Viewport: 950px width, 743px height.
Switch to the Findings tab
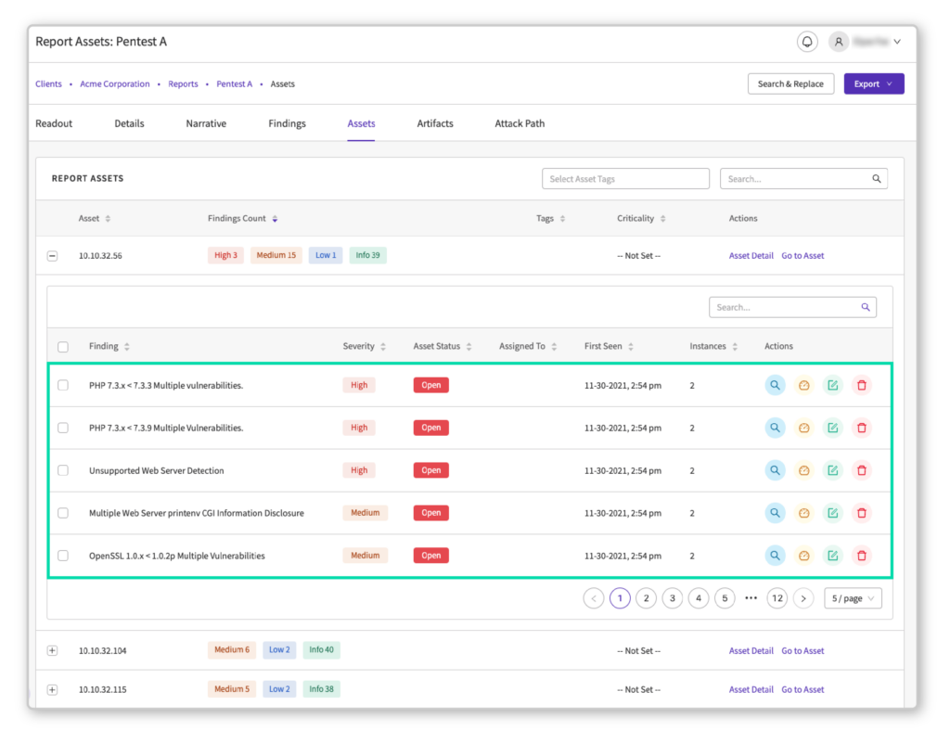coord(288,123)
